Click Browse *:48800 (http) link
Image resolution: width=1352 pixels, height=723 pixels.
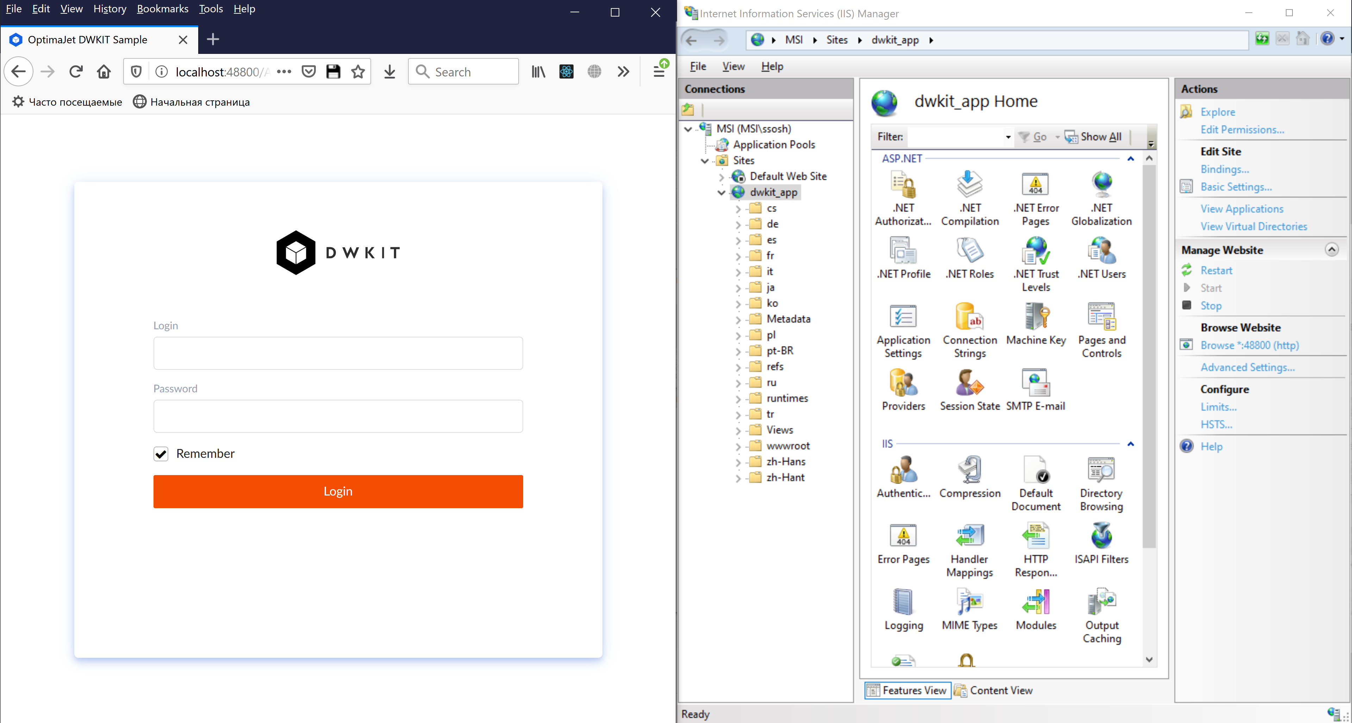(1249, 345)
